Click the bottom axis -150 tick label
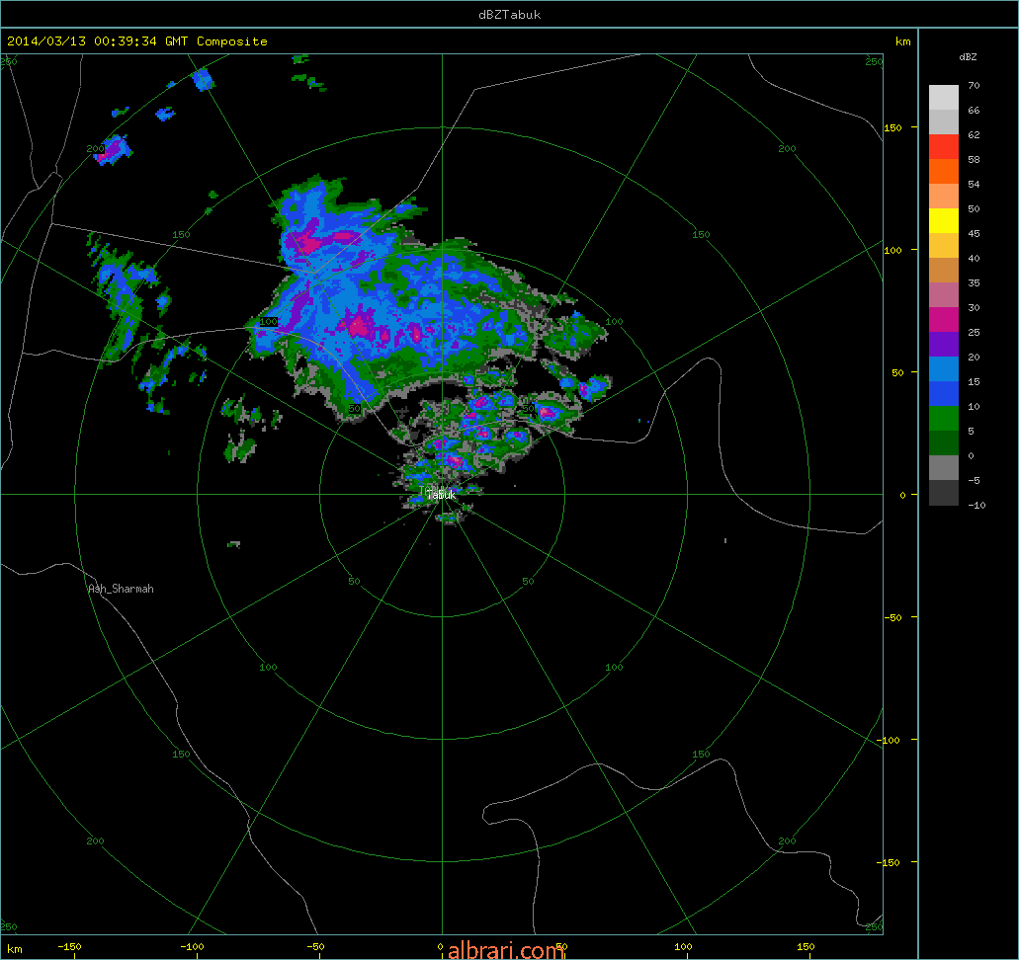1019x960 pixels. point(69,946)
